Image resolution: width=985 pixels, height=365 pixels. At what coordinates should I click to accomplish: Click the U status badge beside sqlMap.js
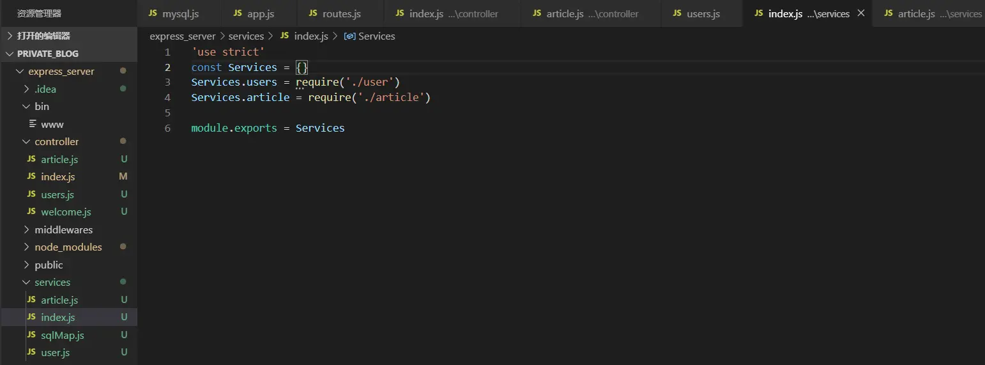click(x=124, y=335)
